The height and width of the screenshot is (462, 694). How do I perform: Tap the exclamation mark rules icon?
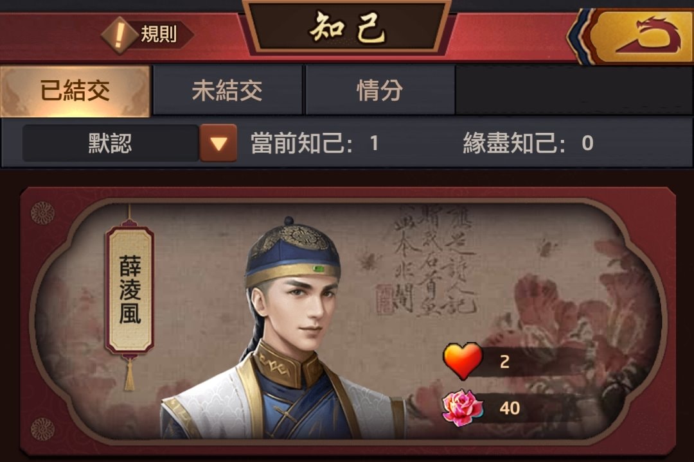click(x=119, y=35)
